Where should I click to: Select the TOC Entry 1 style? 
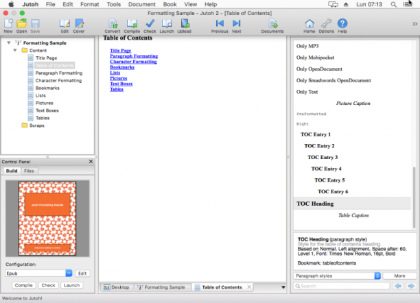pyautogui.click(x=316, y=134)
